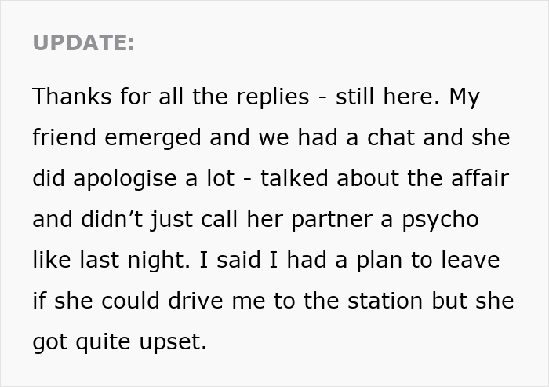Click the word "plan" in the paragraph
Image resolution: width=549 pixels, height=387 pixels.
click(377, 261)
